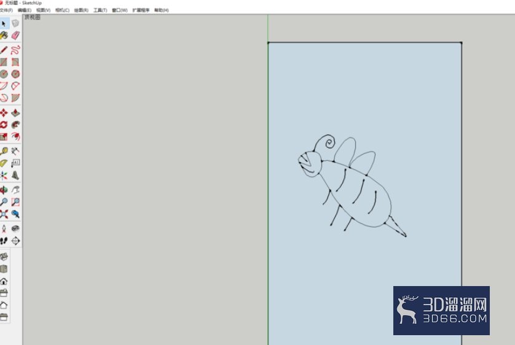
Task: Activate the Push/Pull tool
Action: (x=15, y=113)
